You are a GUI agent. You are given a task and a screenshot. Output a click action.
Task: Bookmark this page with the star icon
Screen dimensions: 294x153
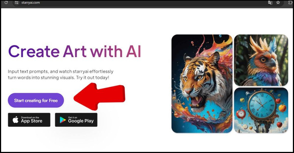[278, 3]
